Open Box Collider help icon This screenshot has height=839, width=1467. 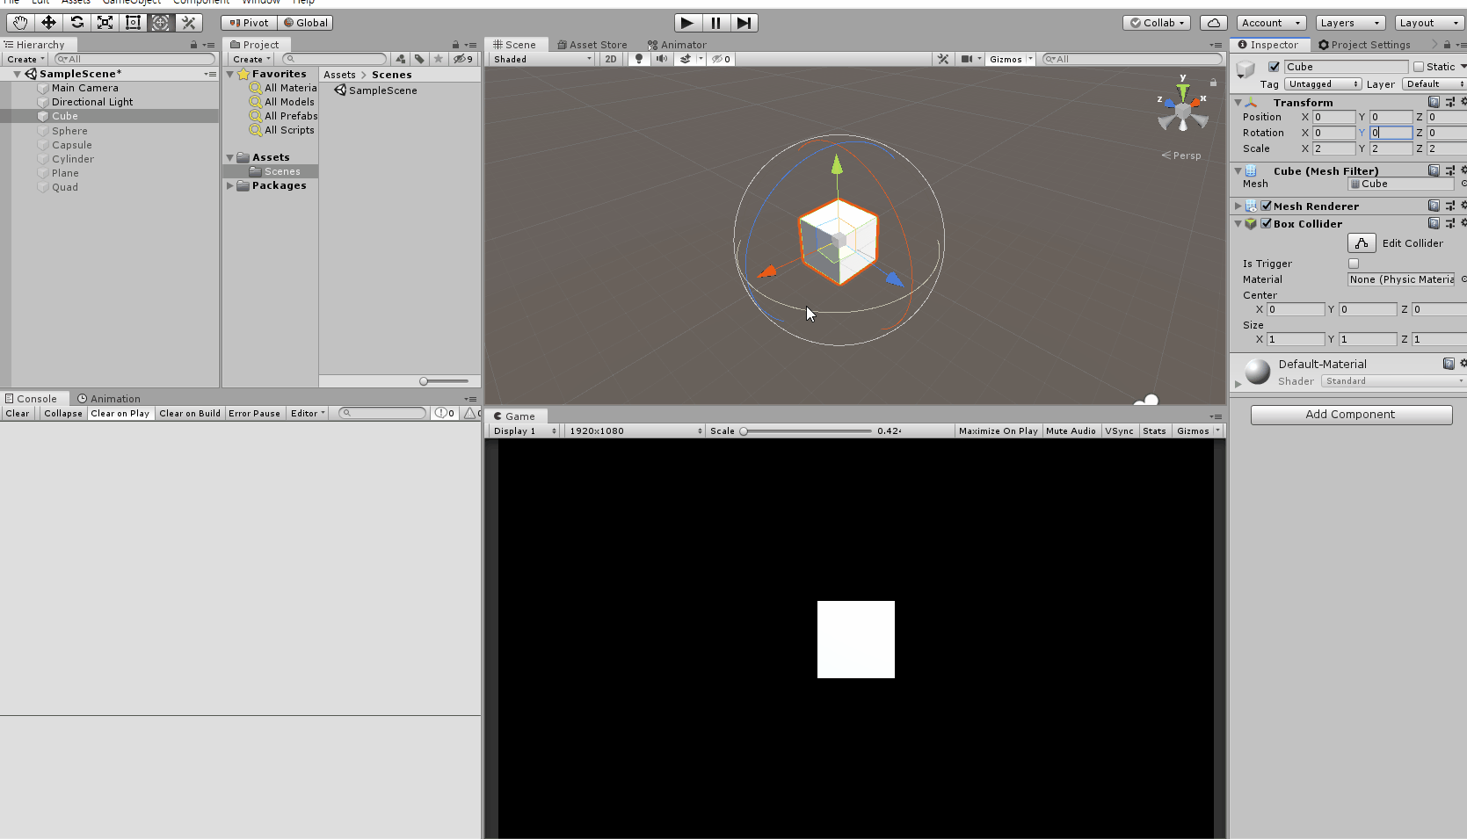1434,223
